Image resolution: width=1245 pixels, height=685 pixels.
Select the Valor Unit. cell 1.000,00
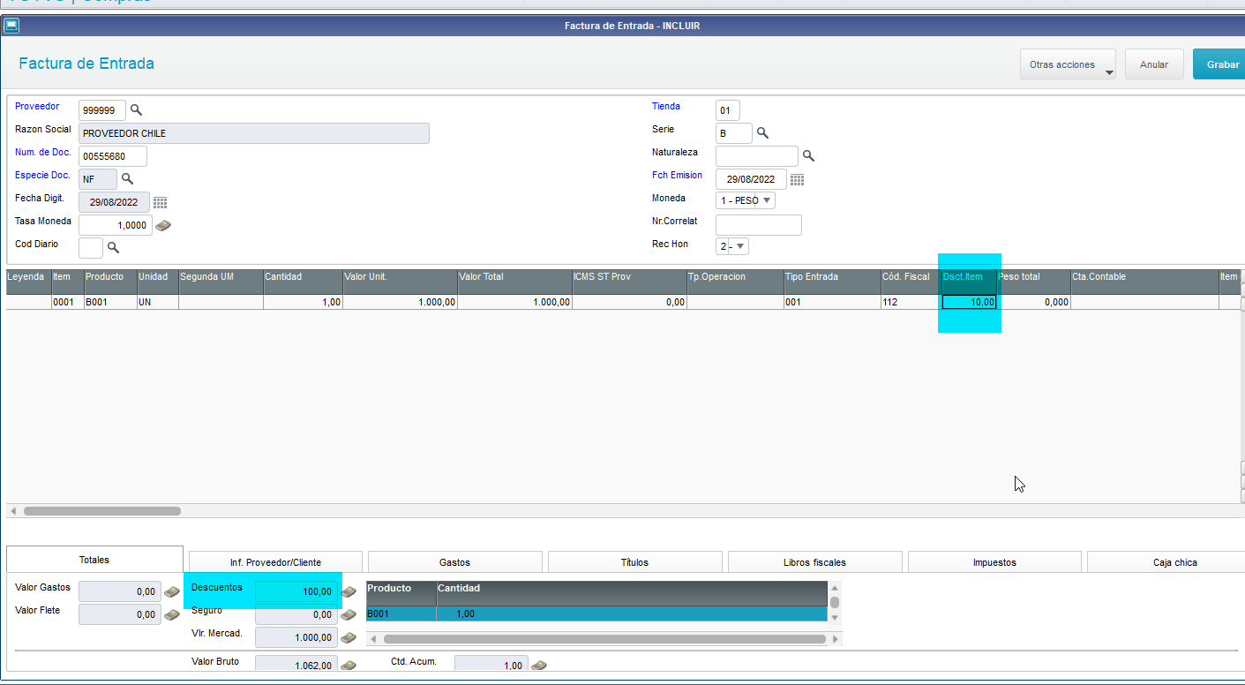401,302
